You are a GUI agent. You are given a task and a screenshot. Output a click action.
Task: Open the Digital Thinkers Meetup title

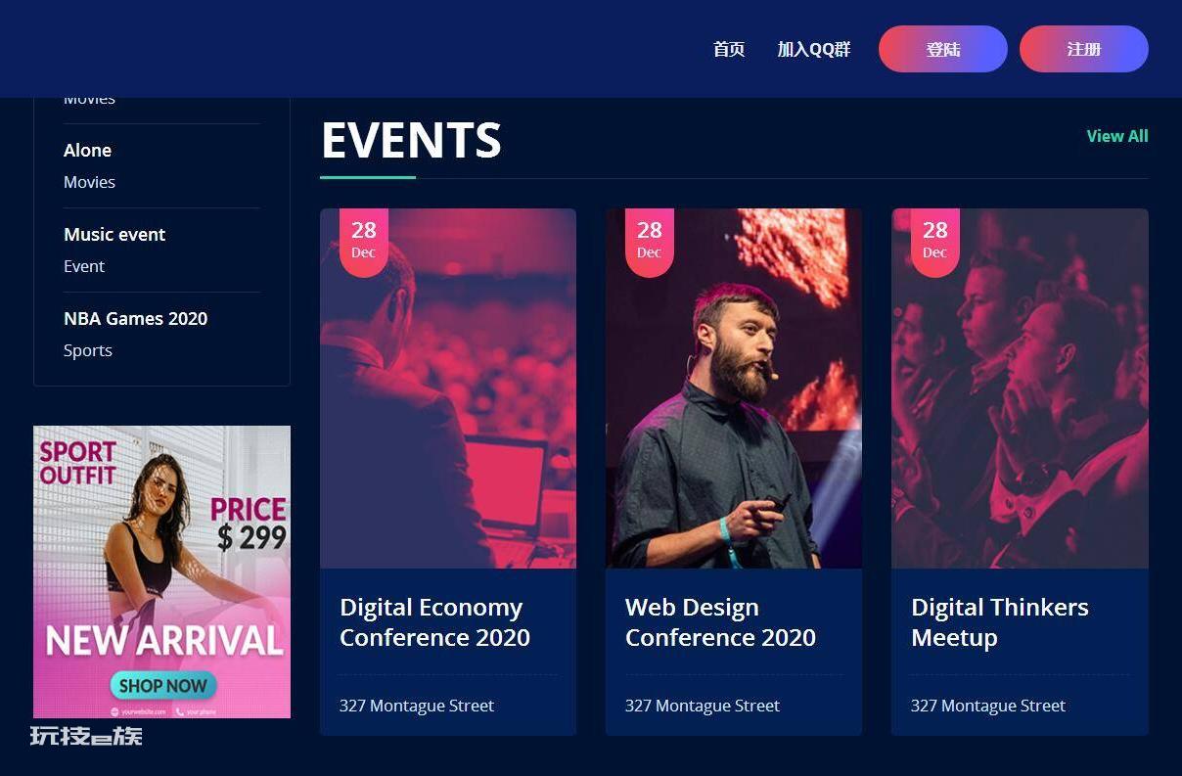(1000, 622)
